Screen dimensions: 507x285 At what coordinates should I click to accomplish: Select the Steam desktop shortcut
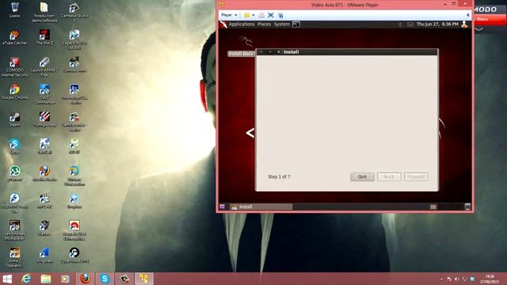click(14, 119)
